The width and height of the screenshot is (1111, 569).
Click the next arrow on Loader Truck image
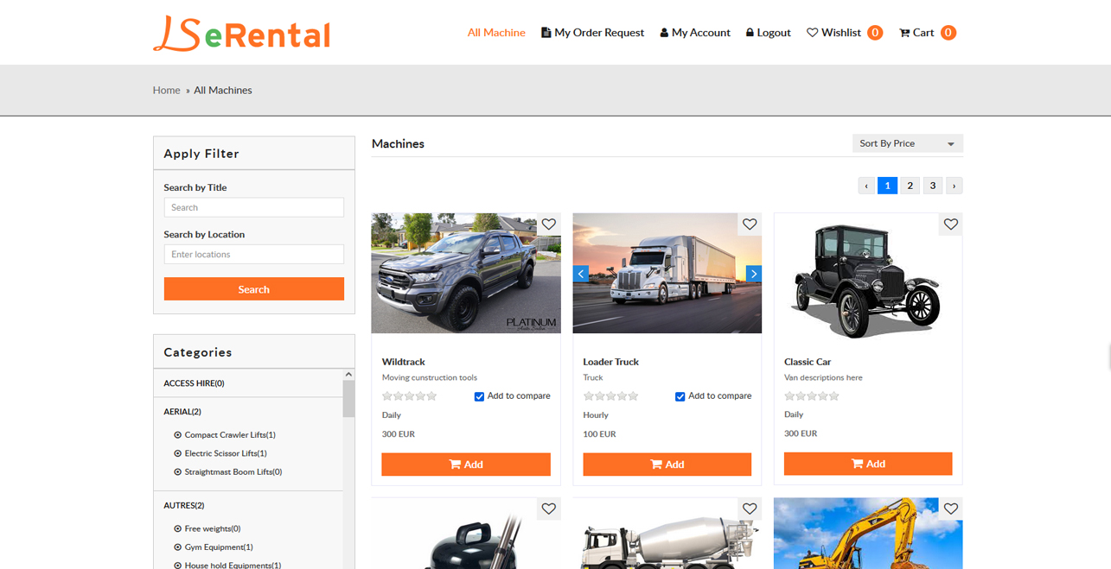(x=753, y=273)
